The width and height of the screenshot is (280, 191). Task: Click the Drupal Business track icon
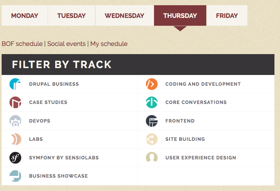tap(15, 84)
